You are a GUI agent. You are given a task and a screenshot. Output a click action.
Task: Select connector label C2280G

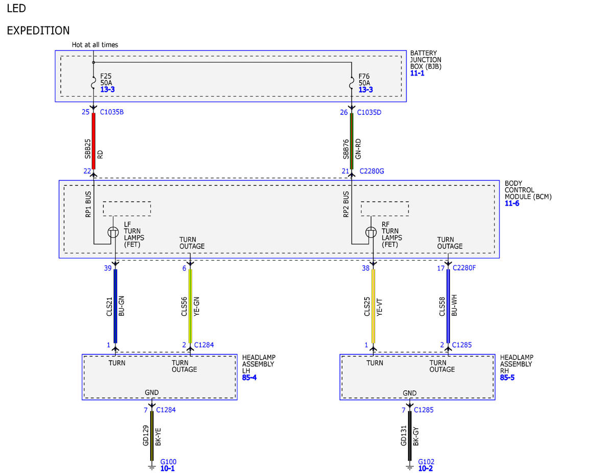pyautogui.click(x=371, y=171)
